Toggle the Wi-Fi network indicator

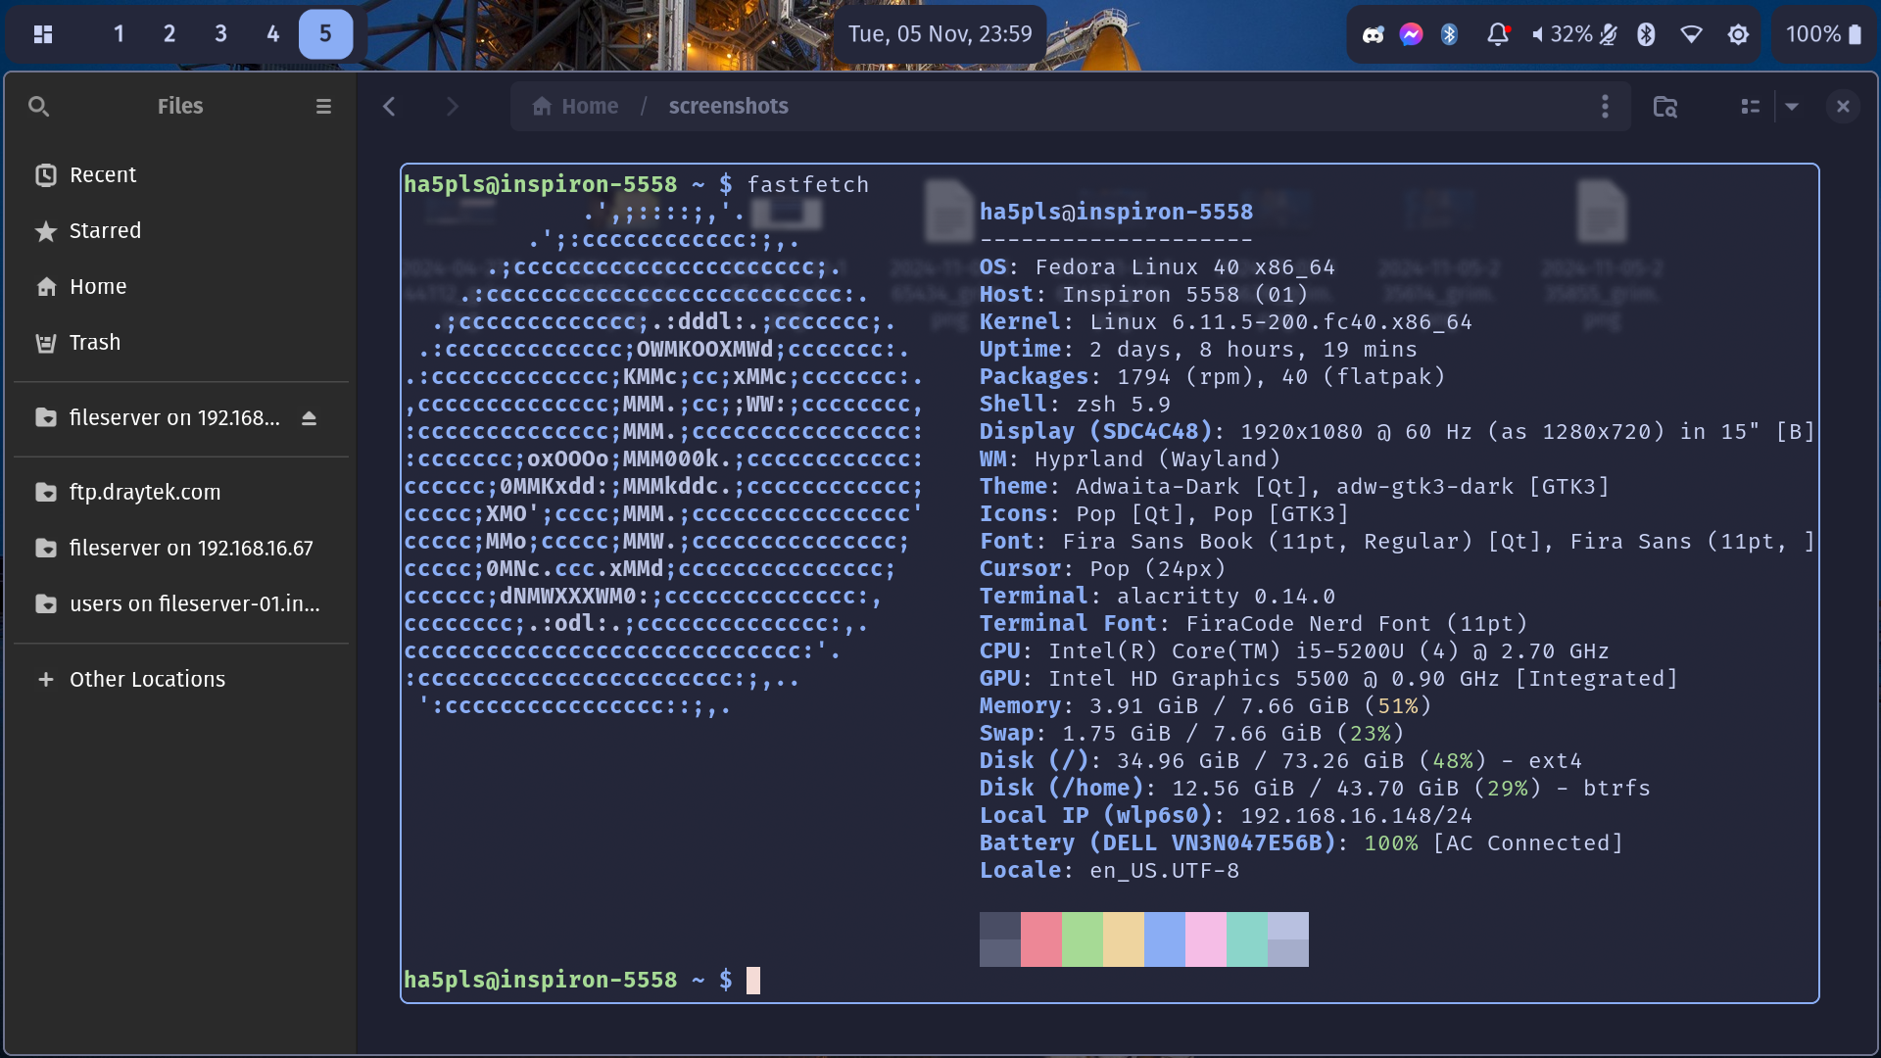tap(1691, 34)
